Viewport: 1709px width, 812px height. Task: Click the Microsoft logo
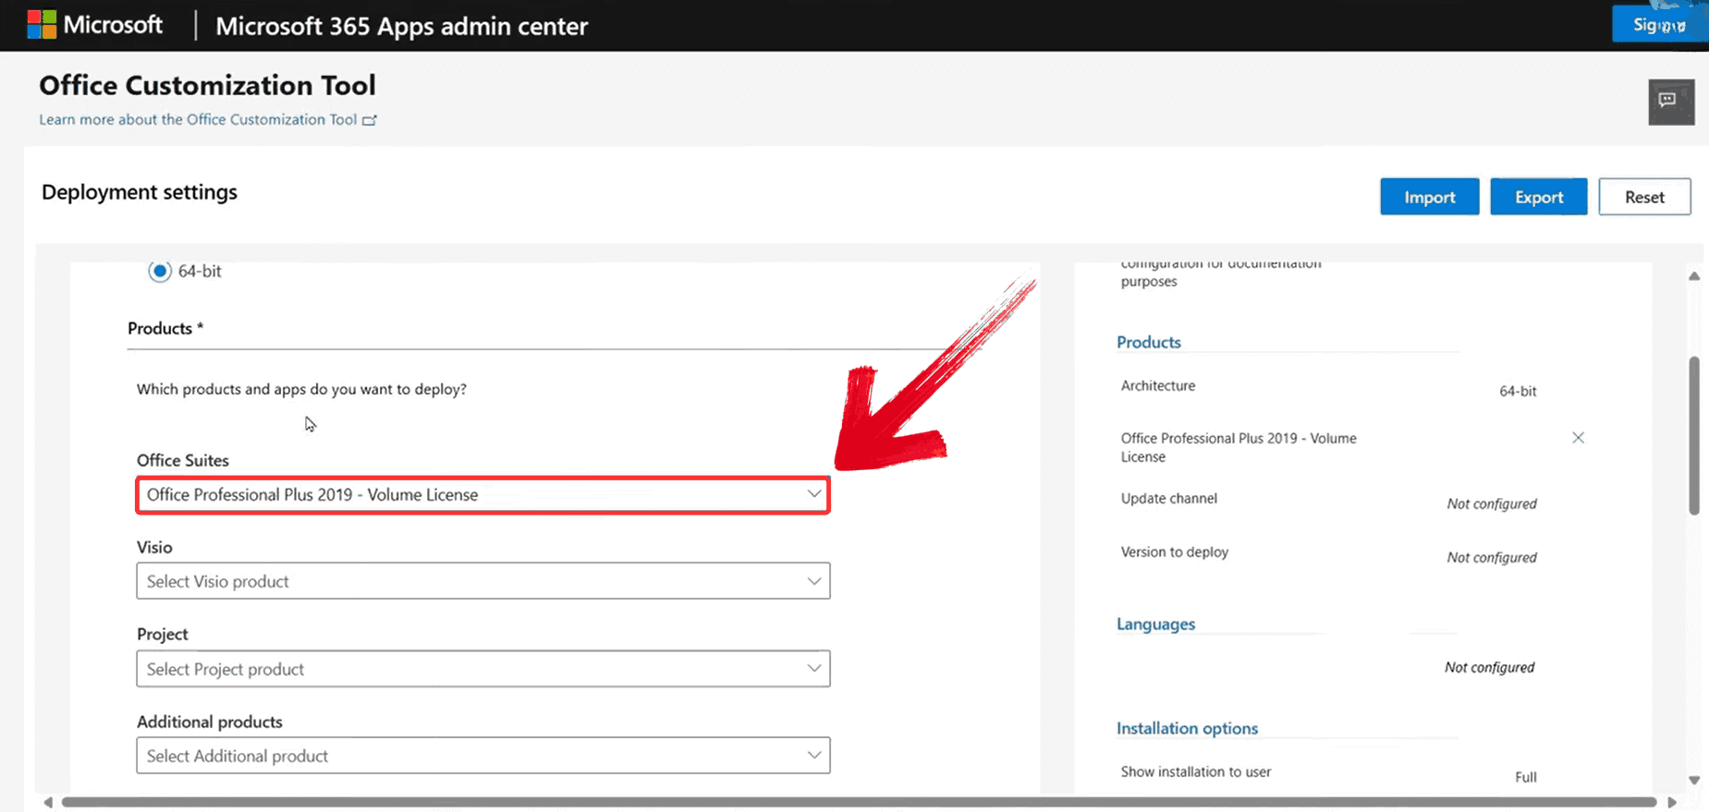tap(95, 25)
